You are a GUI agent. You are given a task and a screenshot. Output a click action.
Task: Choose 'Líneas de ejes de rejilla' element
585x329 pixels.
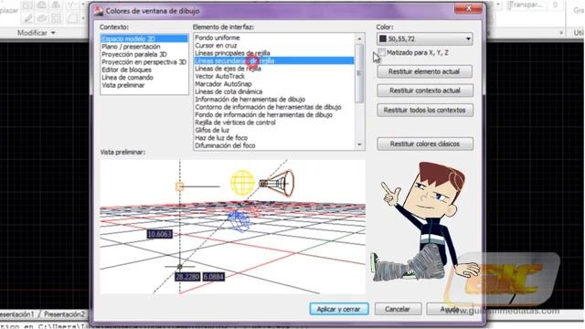click(x=228, y=69)
